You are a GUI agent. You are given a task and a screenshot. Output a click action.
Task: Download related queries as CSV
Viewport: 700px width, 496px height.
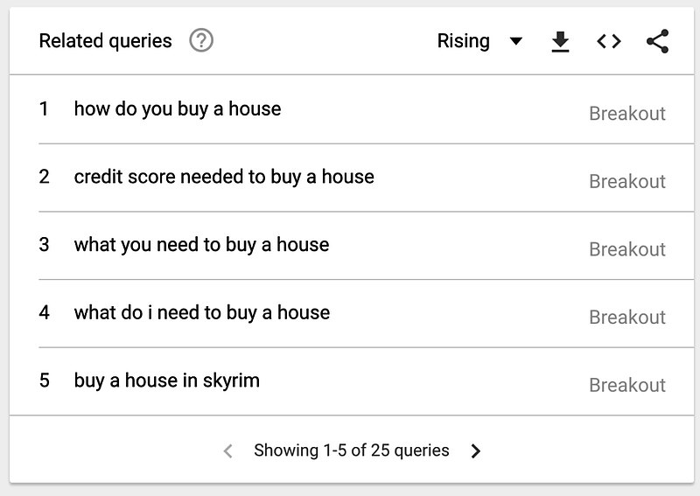560,41
